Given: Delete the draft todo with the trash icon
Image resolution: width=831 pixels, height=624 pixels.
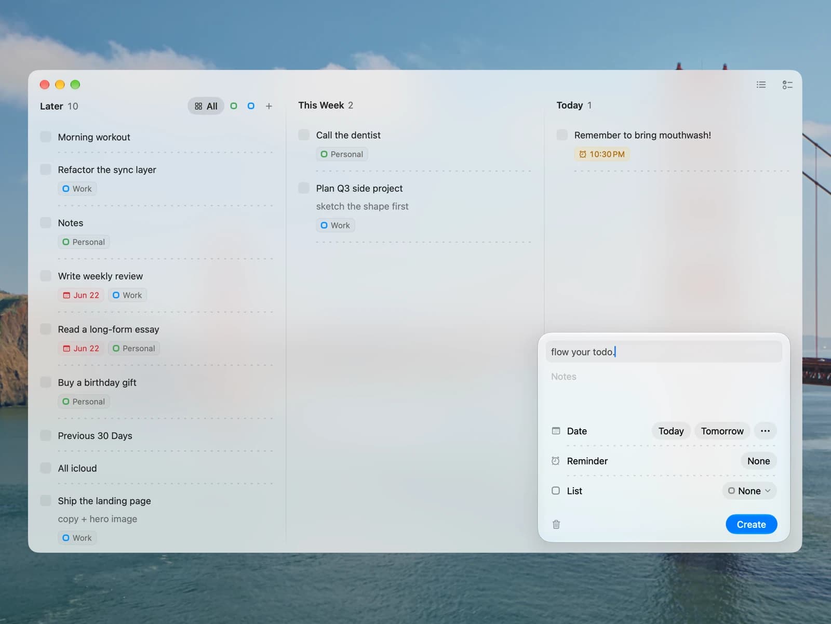Looking at the screenshot, I should [x=556, y=524].
